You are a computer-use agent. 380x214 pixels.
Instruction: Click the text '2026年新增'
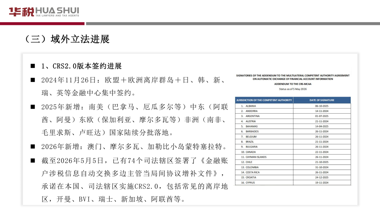pyautogui.click(x=61, y=147)
